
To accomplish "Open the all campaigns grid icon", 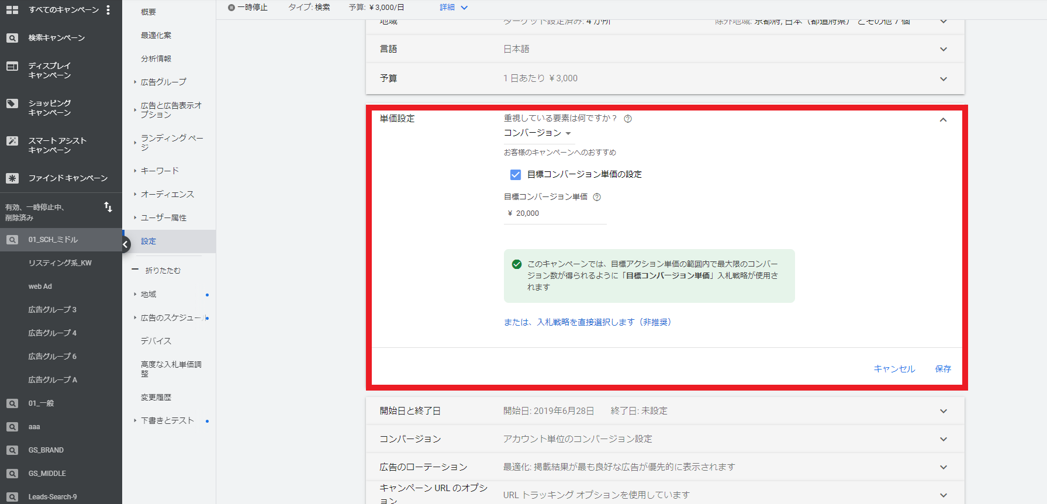I will (12, 10).
